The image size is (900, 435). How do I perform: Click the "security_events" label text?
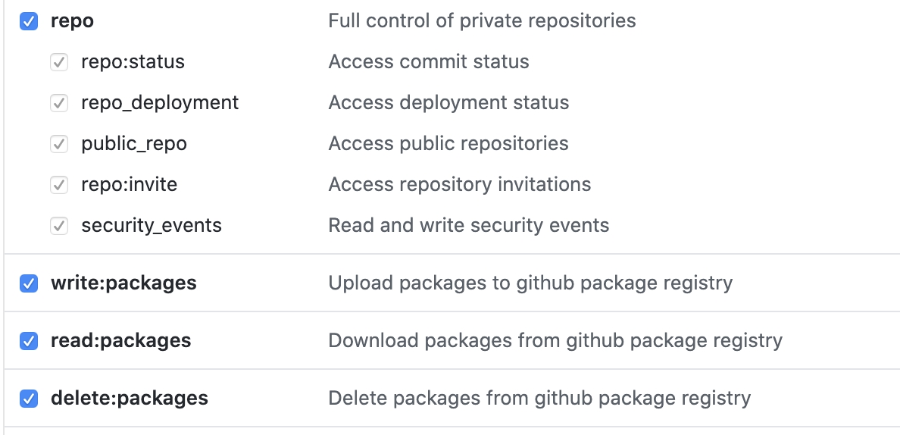pyautogui.click(x=152, y=226)
